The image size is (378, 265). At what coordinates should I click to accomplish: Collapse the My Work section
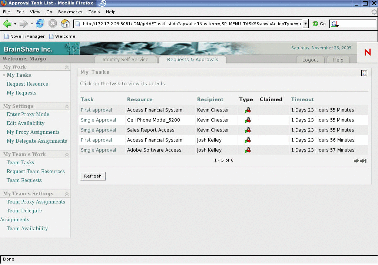click(67, 67)
